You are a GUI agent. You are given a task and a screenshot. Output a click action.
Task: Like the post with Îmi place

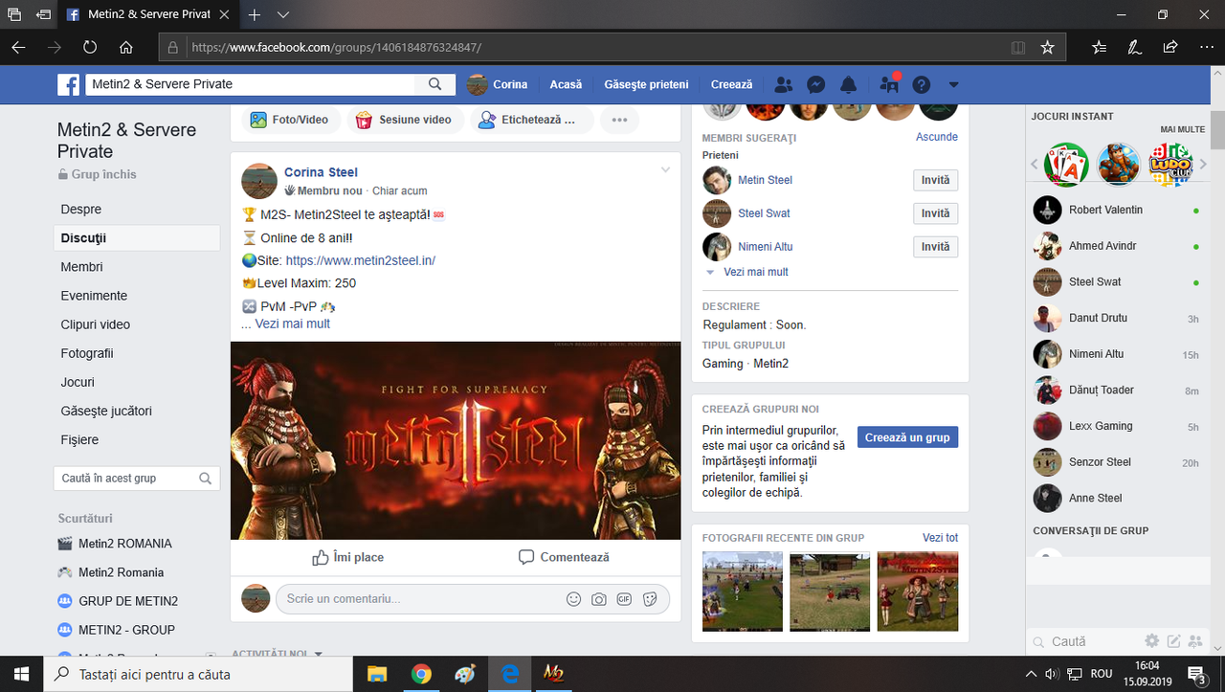tap(347, 557)
